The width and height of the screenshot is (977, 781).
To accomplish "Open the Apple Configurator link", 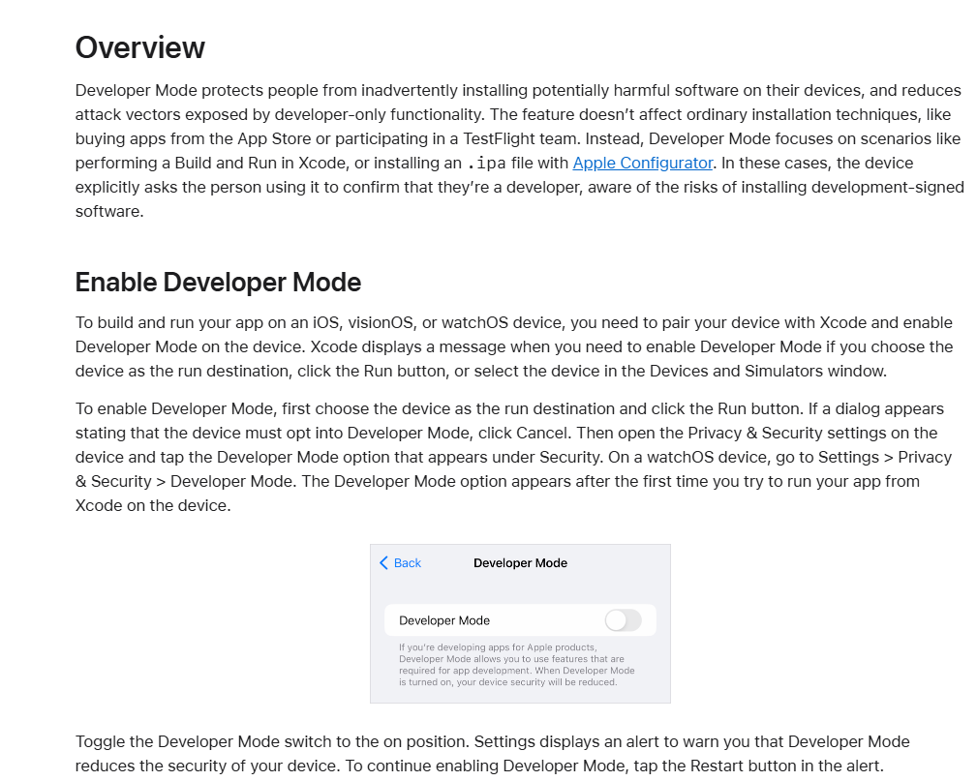I will (642, 164).
